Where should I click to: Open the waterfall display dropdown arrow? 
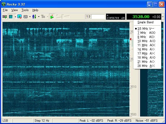click(x=15, y=17)
